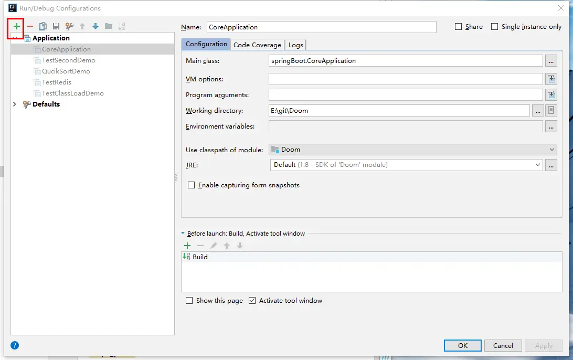The width and height of the screenshot is (573, 360).
Task: Select the Build entry in launch list
Action: pos(372,257)
